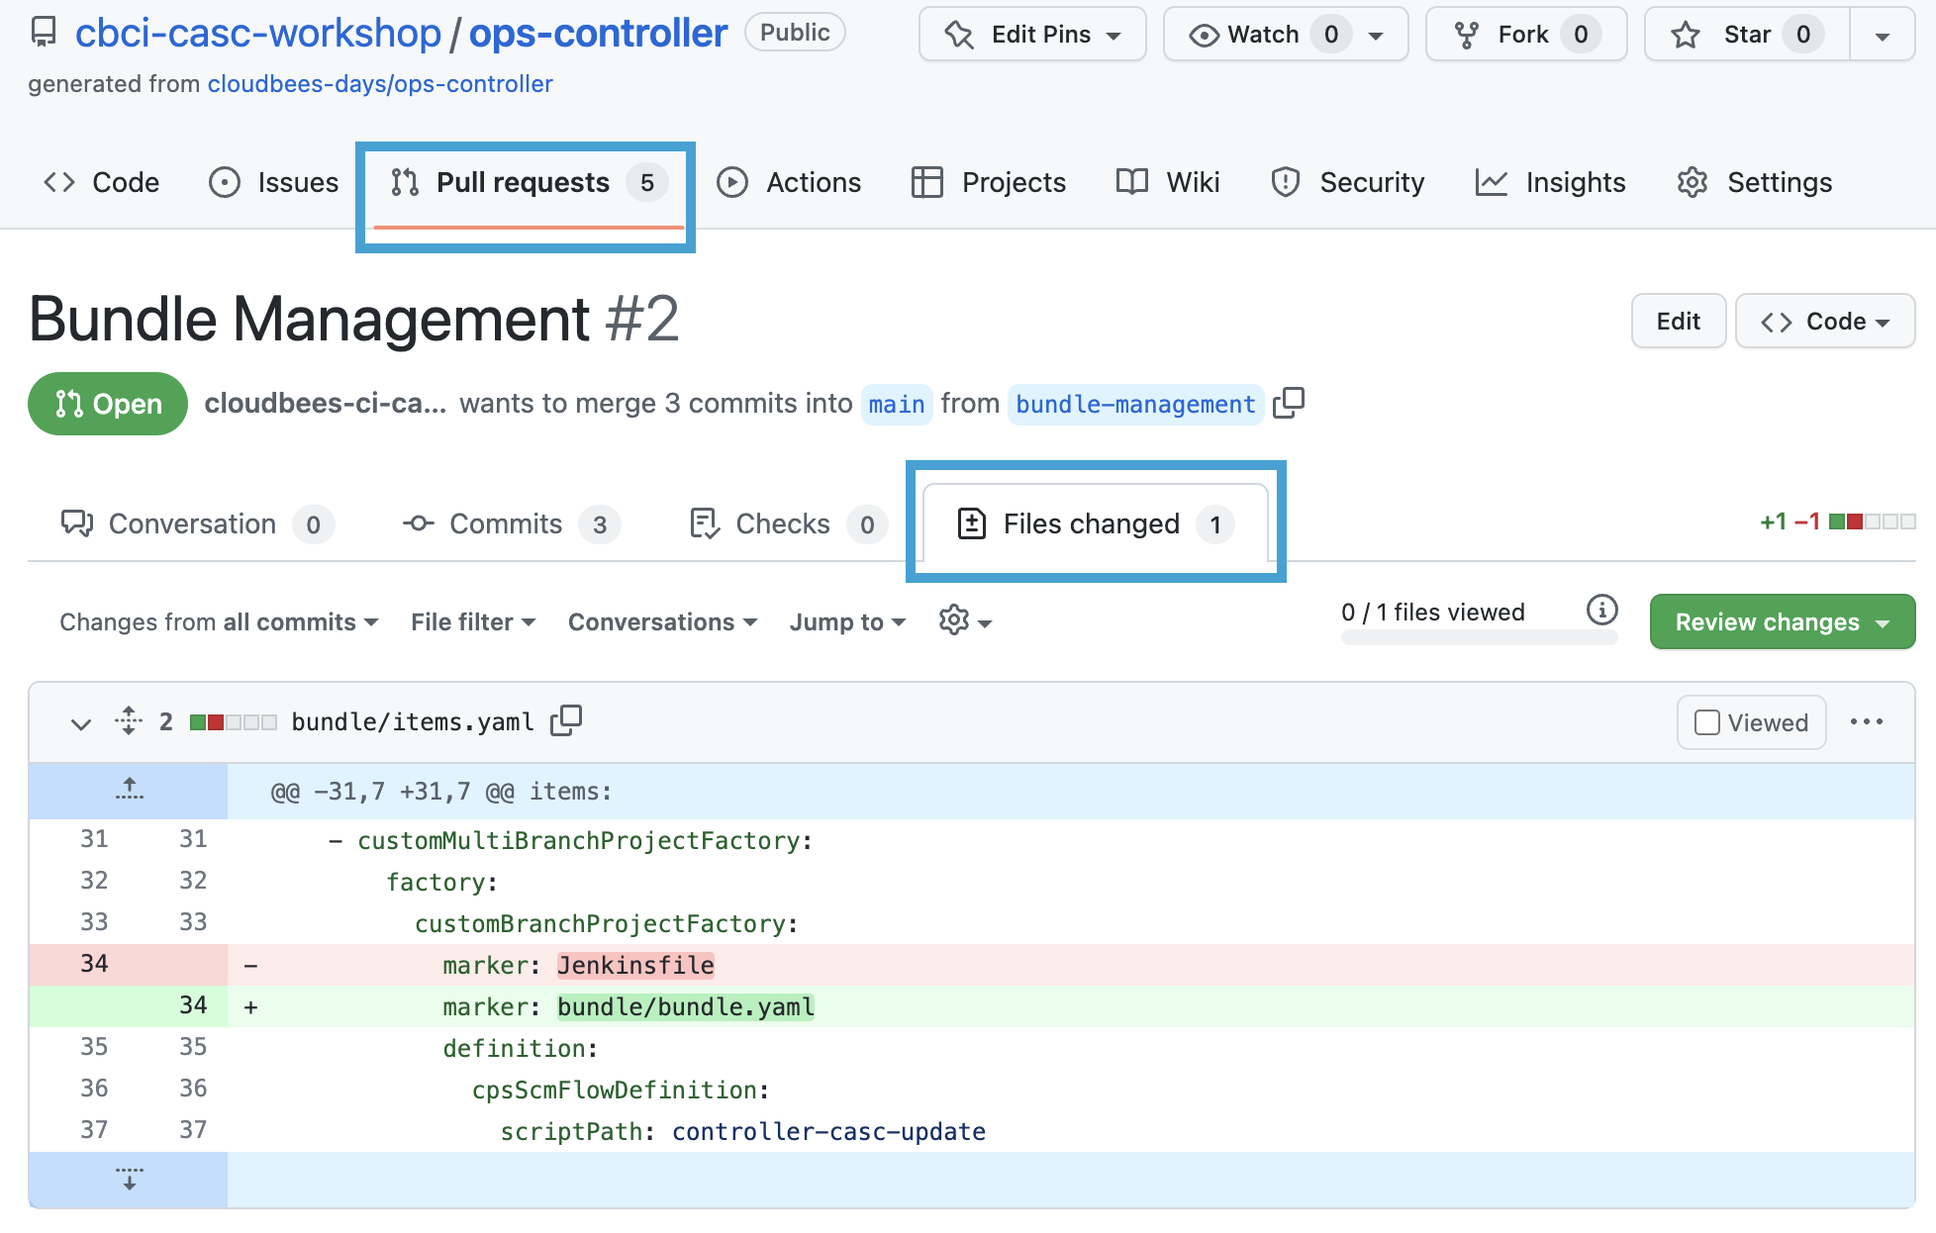Collapse the bundle/items.yaml diff
Image resolution: width=1936 pixels, height=1233 pixels.
81,723
